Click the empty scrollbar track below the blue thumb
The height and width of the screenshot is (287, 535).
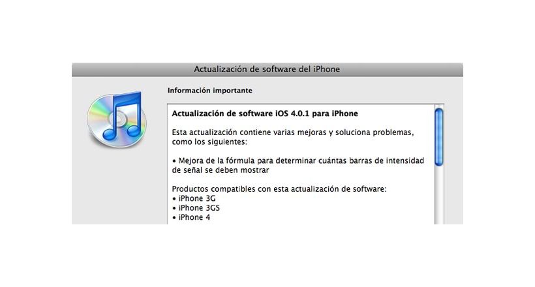pos(439,195)
